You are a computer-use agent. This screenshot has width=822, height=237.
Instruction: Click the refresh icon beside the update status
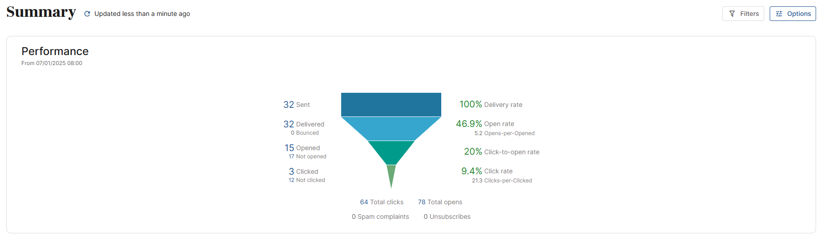tap(87, 14)
